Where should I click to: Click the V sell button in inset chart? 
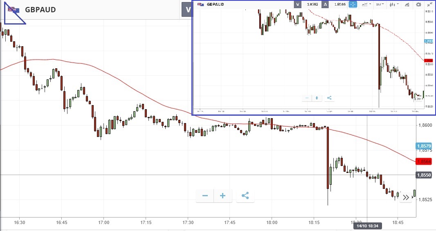298,4
